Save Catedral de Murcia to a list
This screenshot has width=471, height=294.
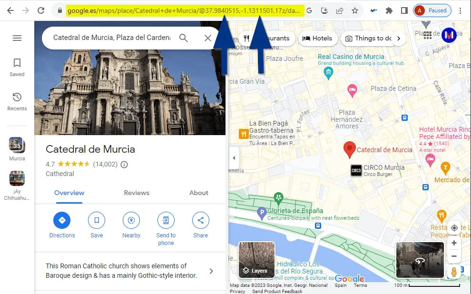point(97,220)
